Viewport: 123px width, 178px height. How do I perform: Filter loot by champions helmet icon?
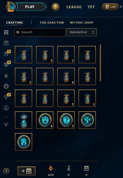point(6,54)
